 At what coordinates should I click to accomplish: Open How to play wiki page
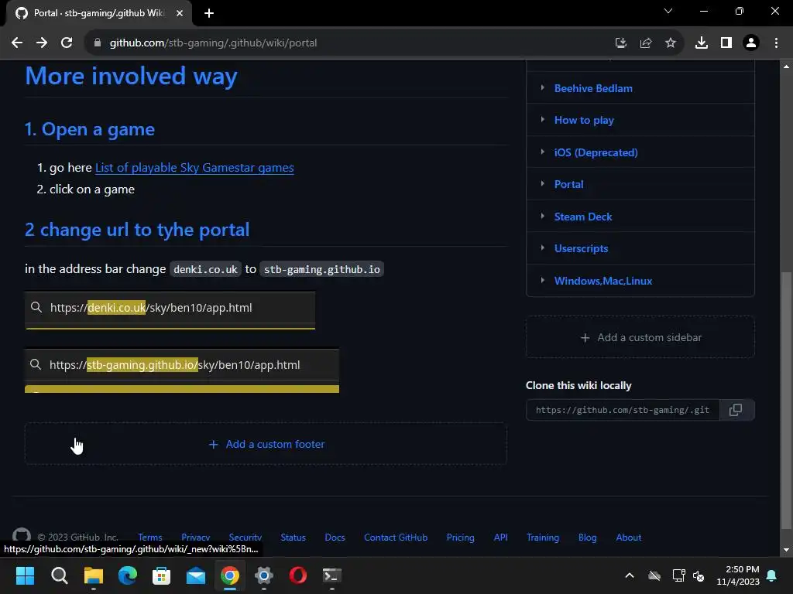[x=584, y=120]
